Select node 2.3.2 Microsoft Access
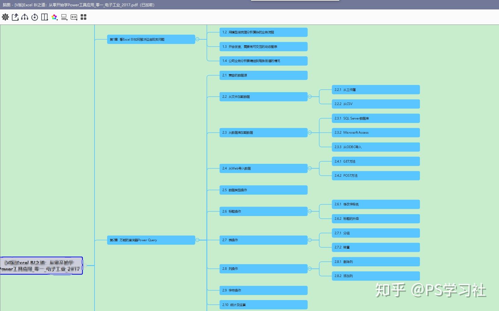Screen dimensions: 499x311 click(x=376, y=132)
